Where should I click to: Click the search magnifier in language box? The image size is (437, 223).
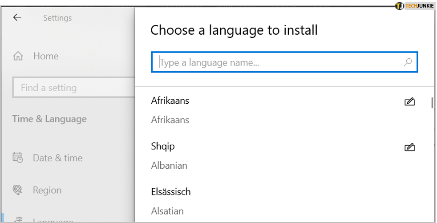coord(408,62)
